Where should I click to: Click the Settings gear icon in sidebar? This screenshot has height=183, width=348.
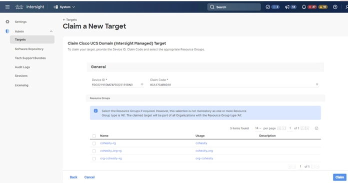[x=7, y=21]
